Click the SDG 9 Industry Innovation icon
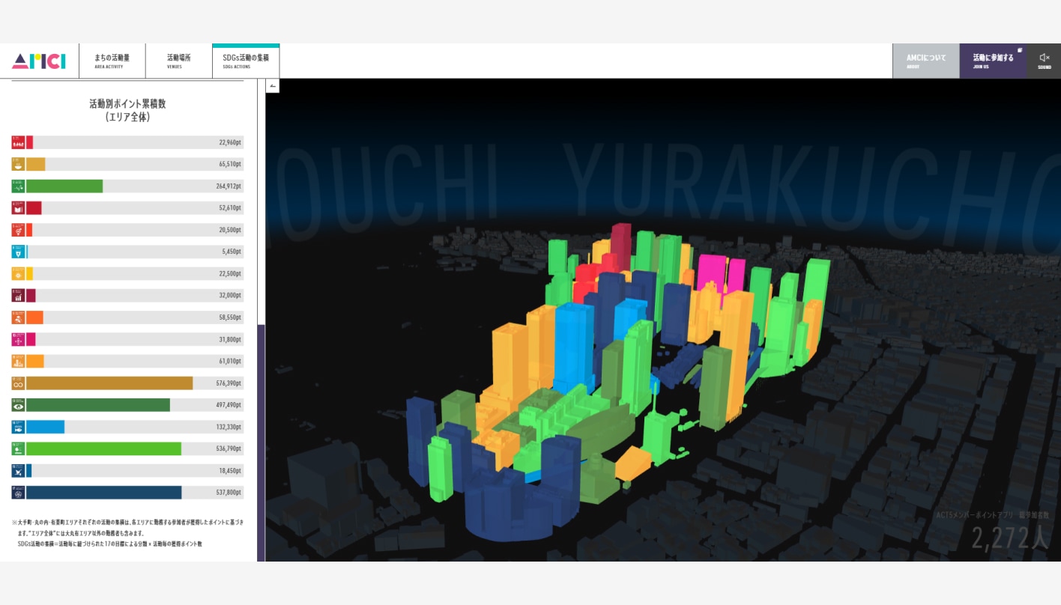1061x605 pixels. point(18,317)
